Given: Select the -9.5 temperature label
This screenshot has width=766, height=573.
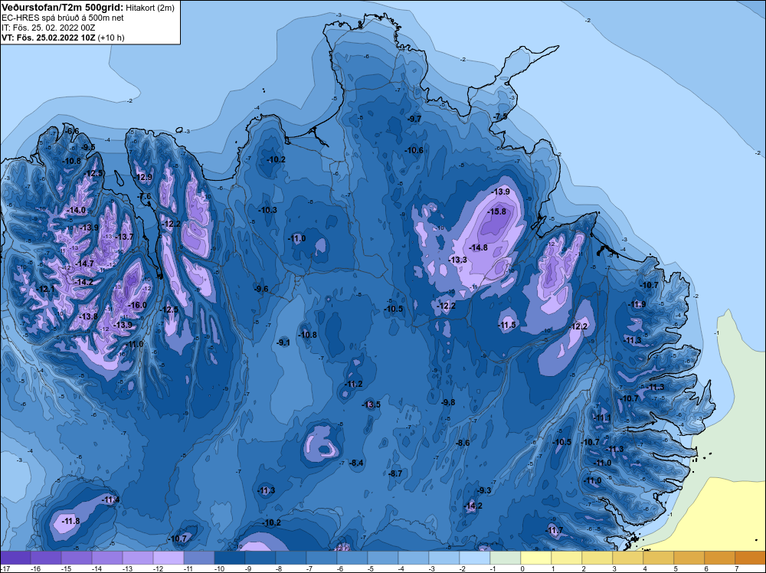Looking at the screenshot, I should 88,147.
